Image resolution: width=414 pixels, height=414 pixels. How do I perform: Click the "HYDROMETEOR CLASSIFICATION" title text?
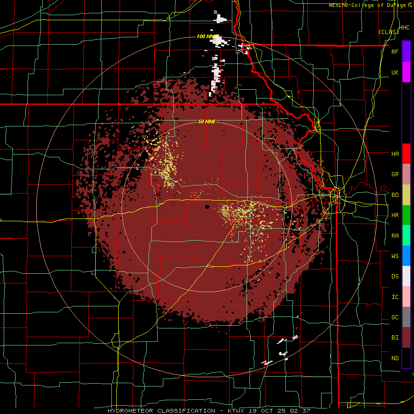(x=161, y=411)
